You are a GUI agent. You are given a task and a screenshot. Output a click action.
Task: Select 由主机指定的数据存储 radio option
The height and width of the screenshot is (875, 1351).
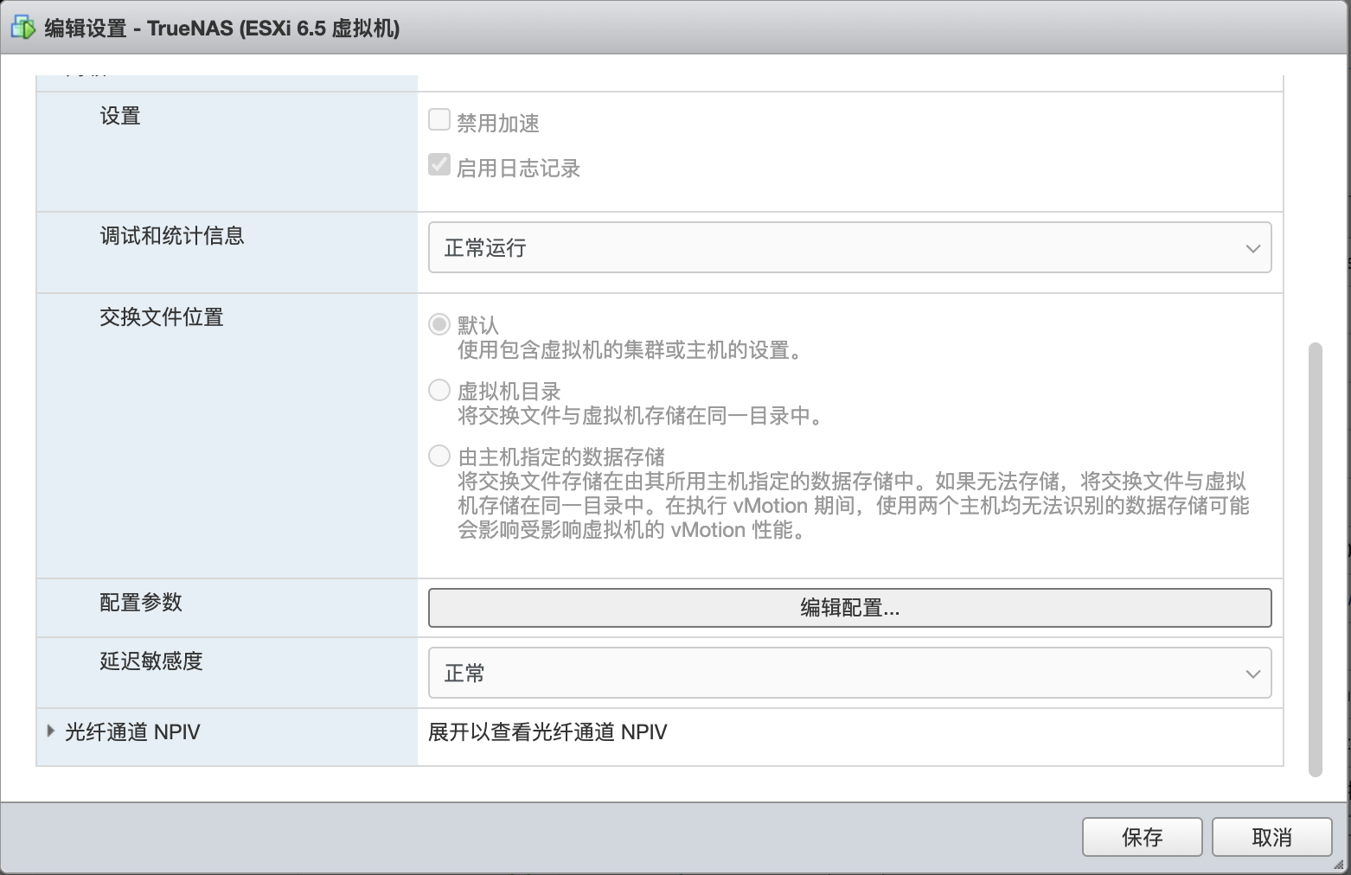click(439, 456)
